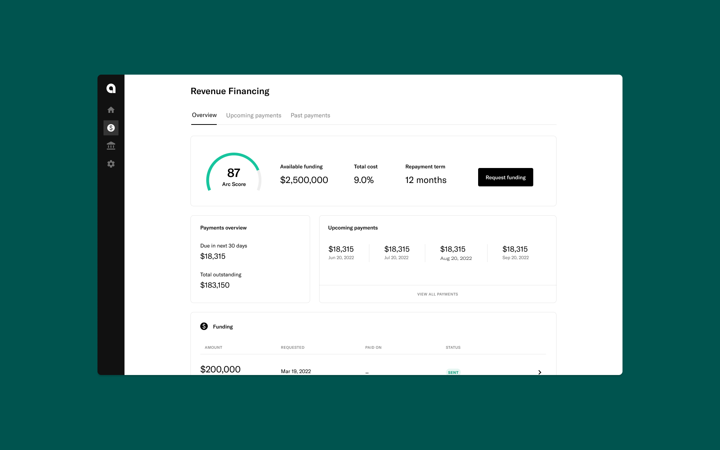The width and height of the screenshot is (720, 450).
Task: Open the bank sidebar icon
Action: [111, 146]
